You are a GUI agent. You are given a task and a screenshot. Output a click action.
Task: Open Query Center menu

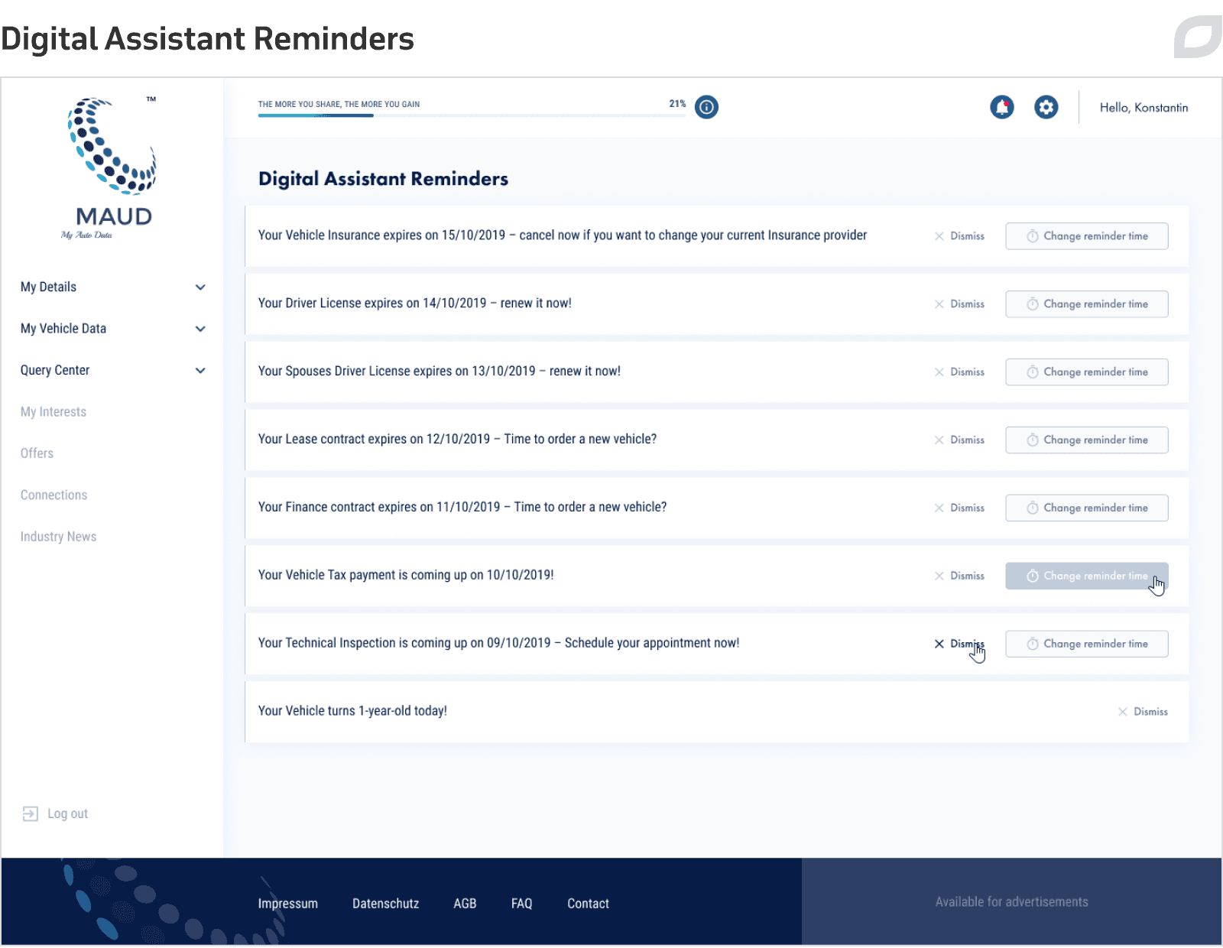(55, 370)
